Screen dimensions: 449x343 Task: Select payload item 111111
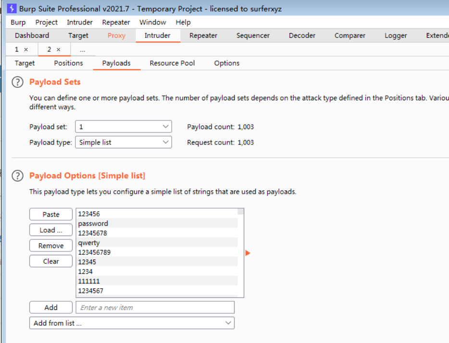(x=157, y=281)
